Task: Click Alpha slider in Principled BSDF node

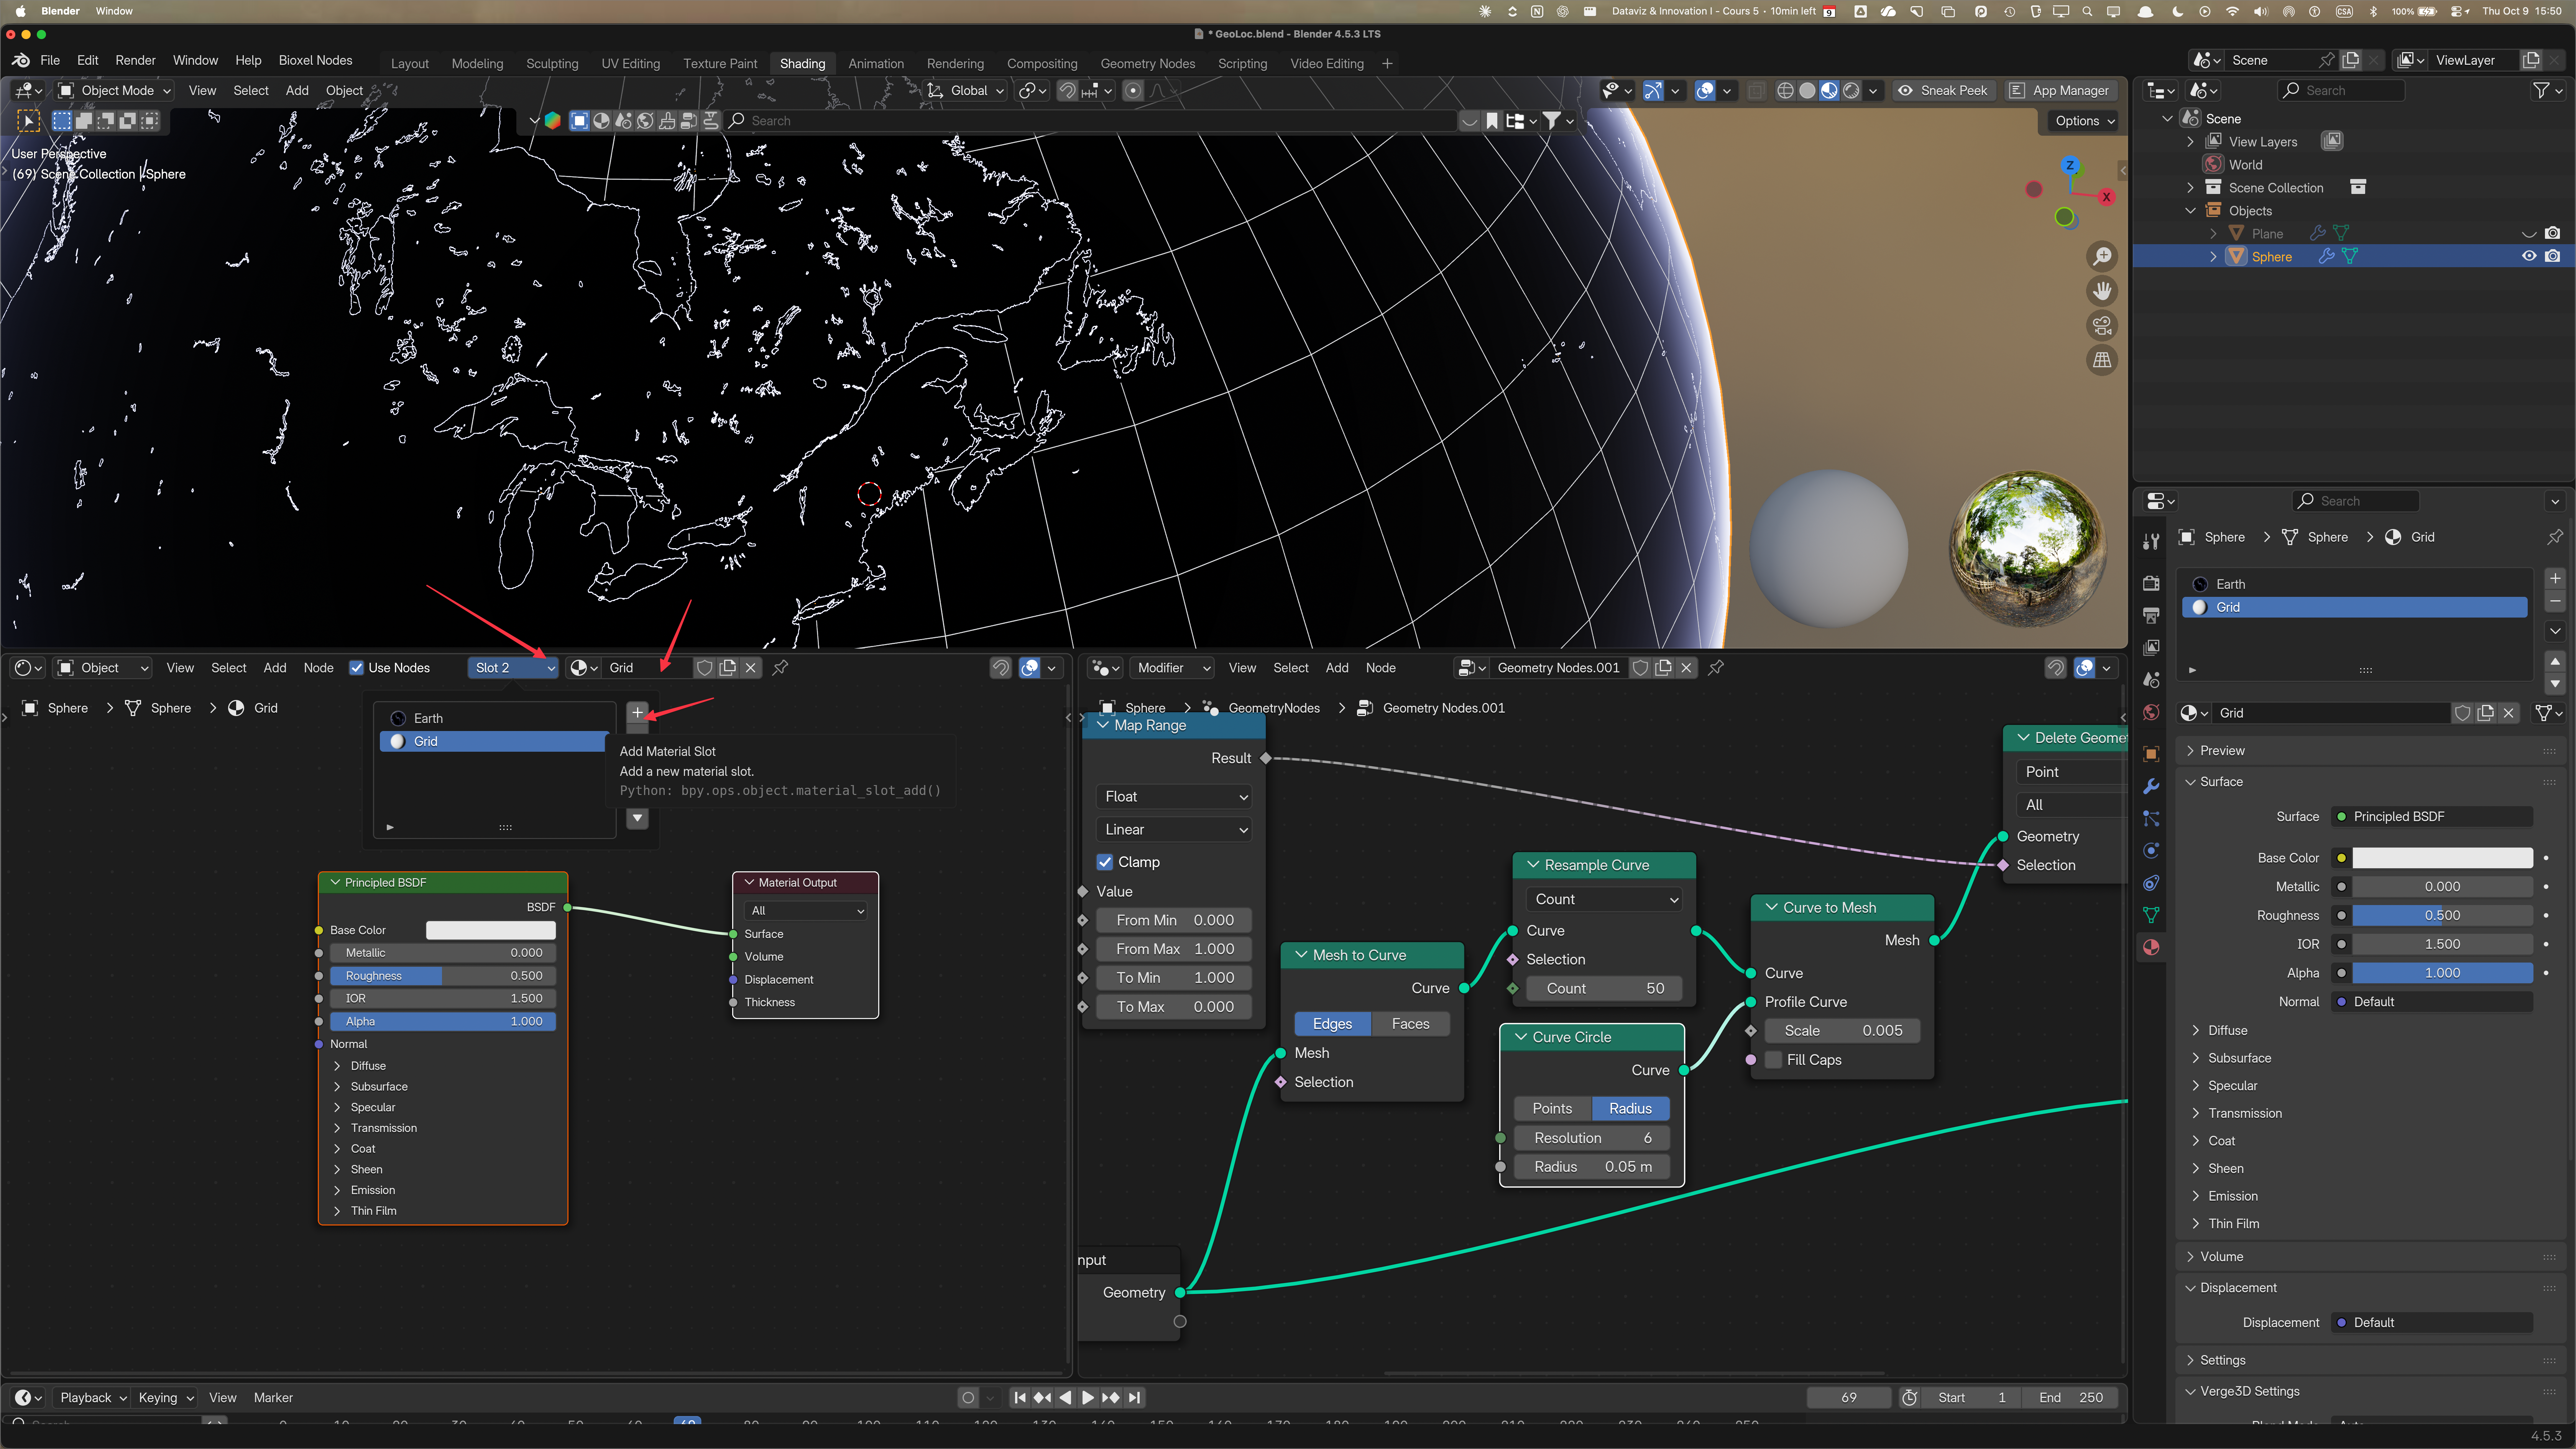Action: [443, 1022]
